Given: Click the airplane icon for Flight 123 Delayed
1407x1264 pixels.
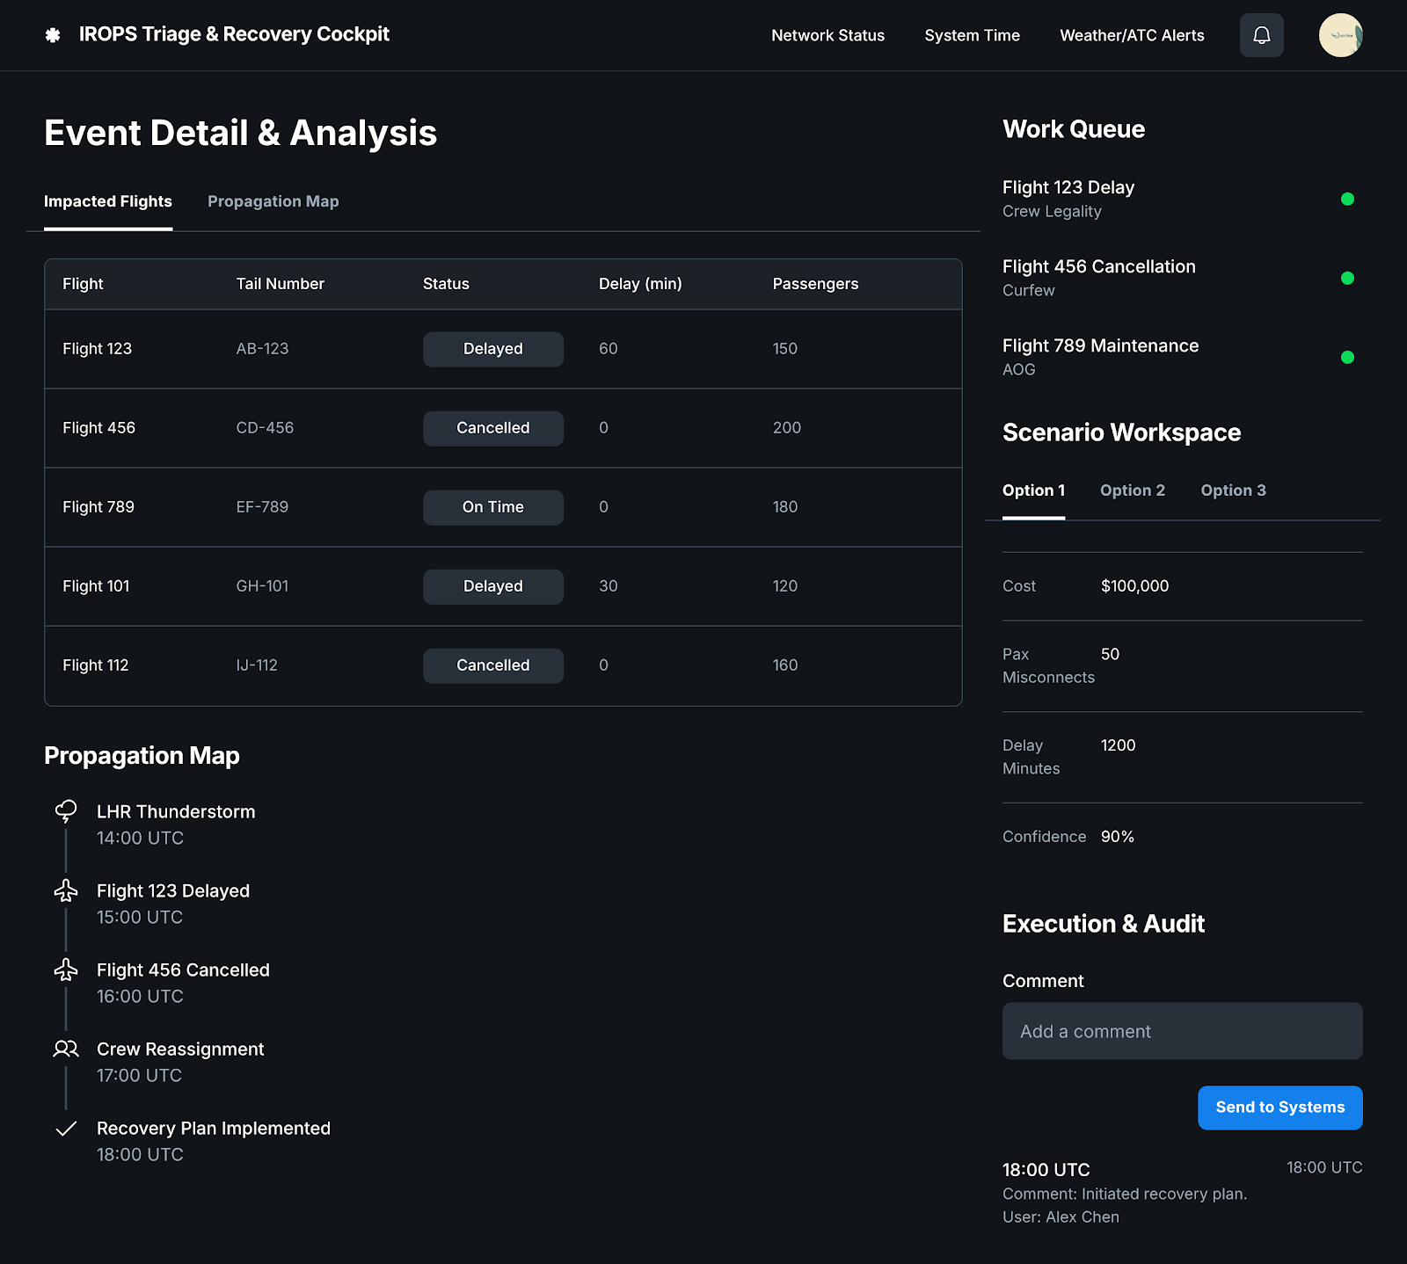Looking at the screenshot, I should 65,890.
